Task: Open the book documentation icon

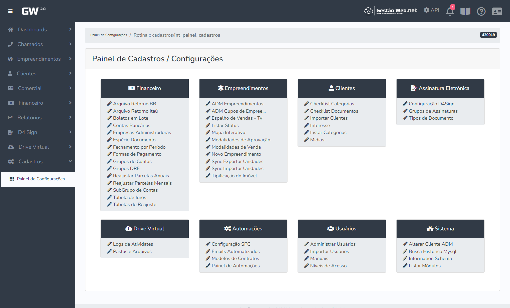Action: point(465,12)
